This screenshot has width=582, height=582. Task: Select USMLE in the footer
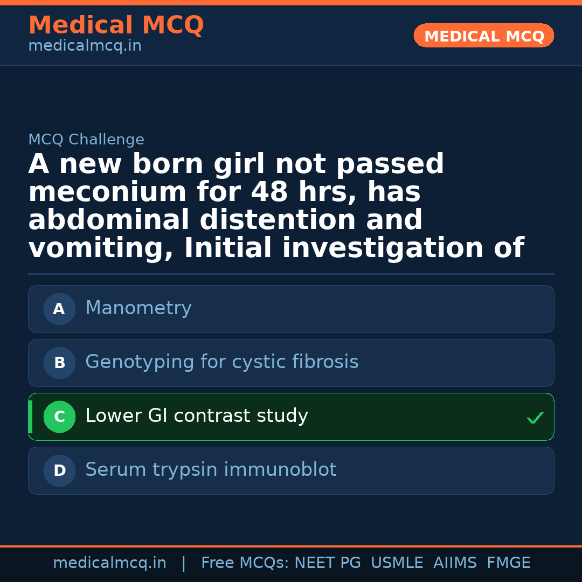[x=397, y=563]
